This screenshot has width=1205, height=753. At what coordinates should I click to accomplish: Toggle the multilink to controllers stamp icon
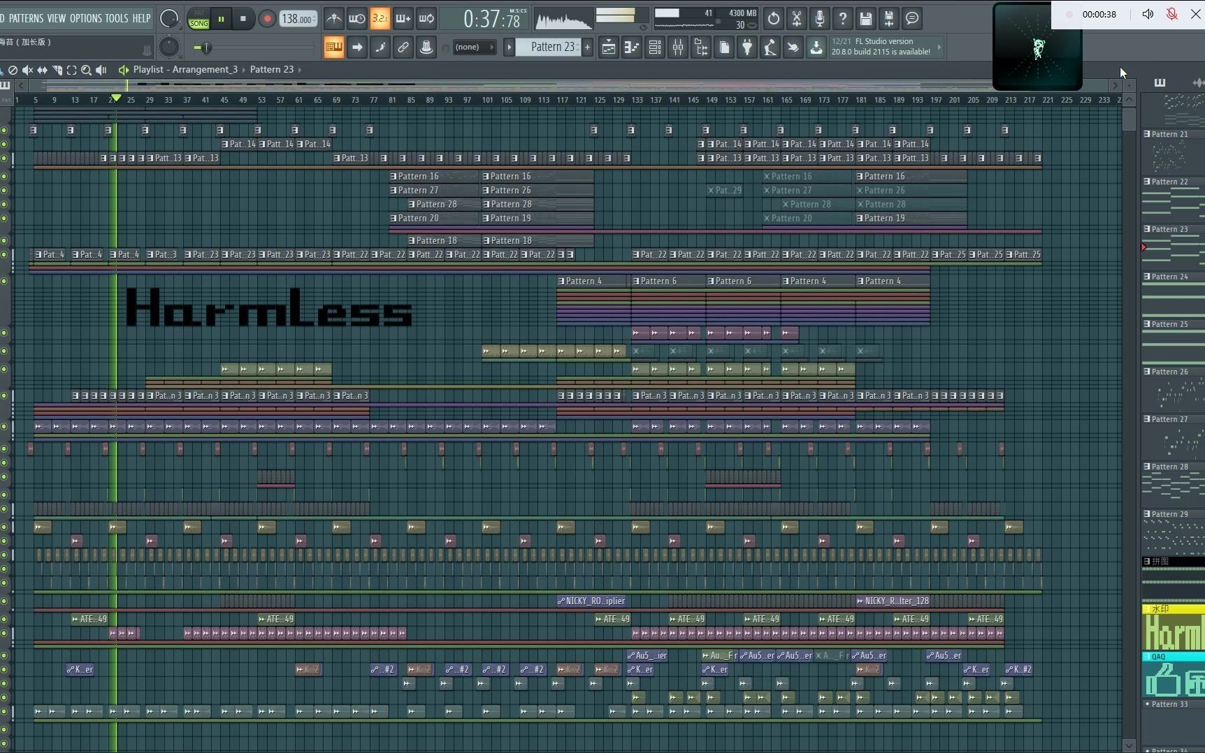(x=426, y=47)
